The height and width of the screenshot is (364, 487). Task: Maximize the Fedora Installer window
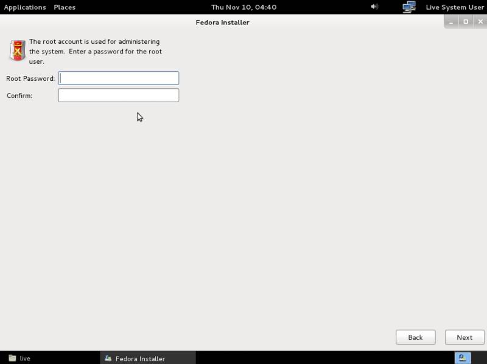pyautogui.click(x=466, y=22)
